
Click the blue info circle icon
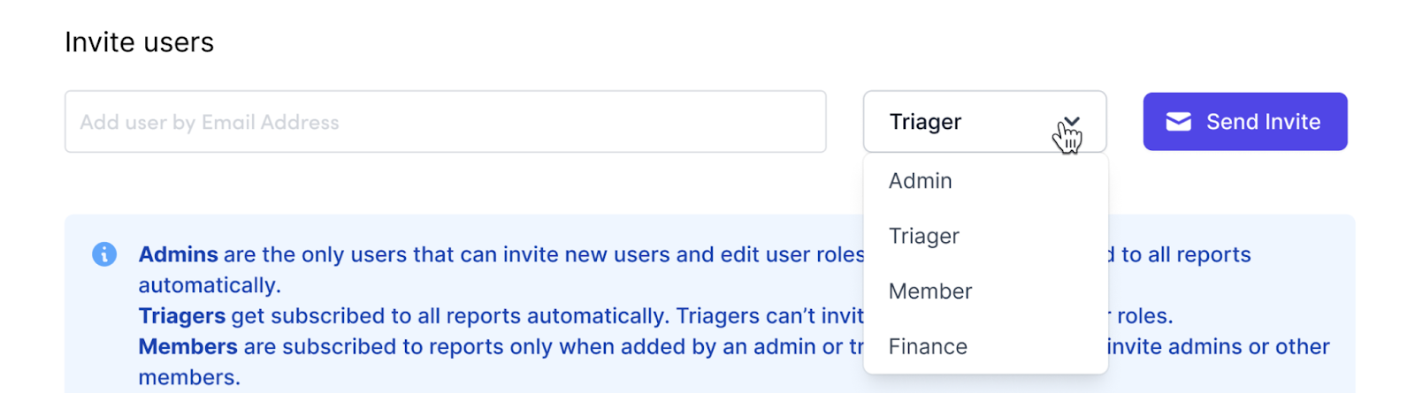click(x=104, y=254)
